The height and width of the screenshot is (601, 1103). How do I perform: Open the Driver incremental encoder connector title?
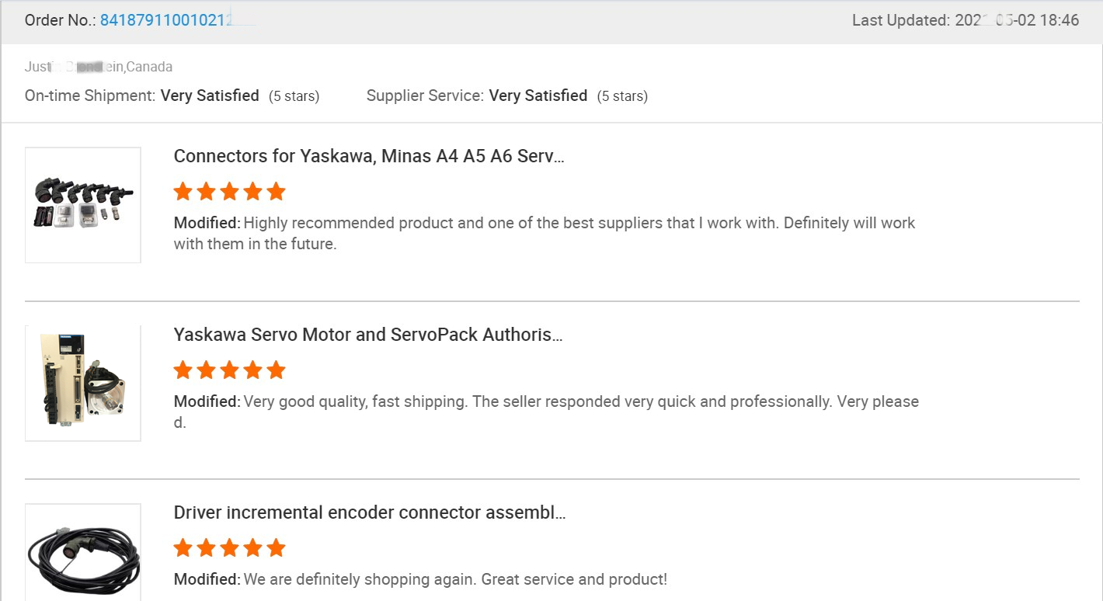click(370, 512)
